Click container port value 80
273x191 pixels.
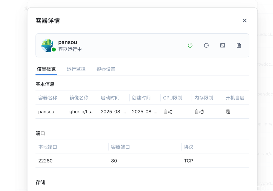click(114, 161)
